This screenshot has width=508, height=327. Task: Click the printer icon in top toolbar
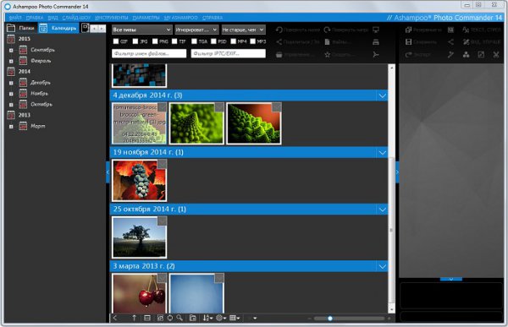click(x=376, y=42)
